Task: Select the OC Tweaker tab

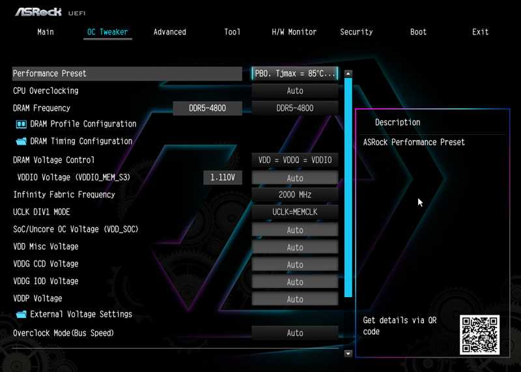Action: coord(107,32)
